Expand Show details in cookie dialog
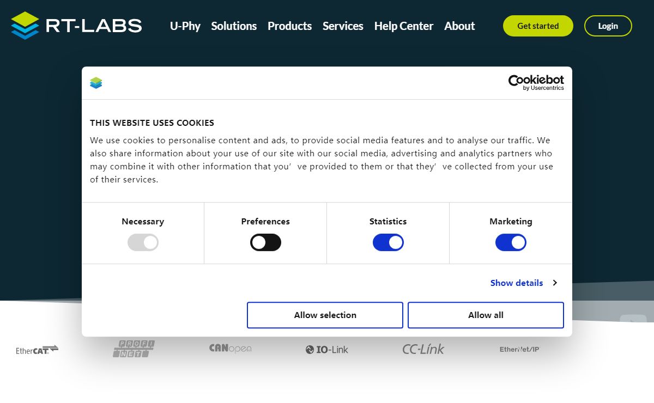Viewport: 654px width, 403px height. 523,283
